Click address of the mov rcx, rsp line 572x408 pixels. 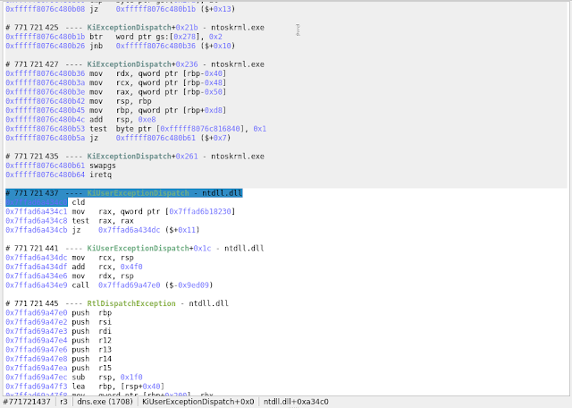pyautogui.click(x=37, y=258)
